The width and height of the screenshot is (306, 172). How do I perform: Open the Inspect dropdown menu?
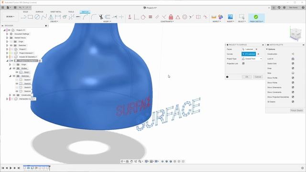pos(217,21)
